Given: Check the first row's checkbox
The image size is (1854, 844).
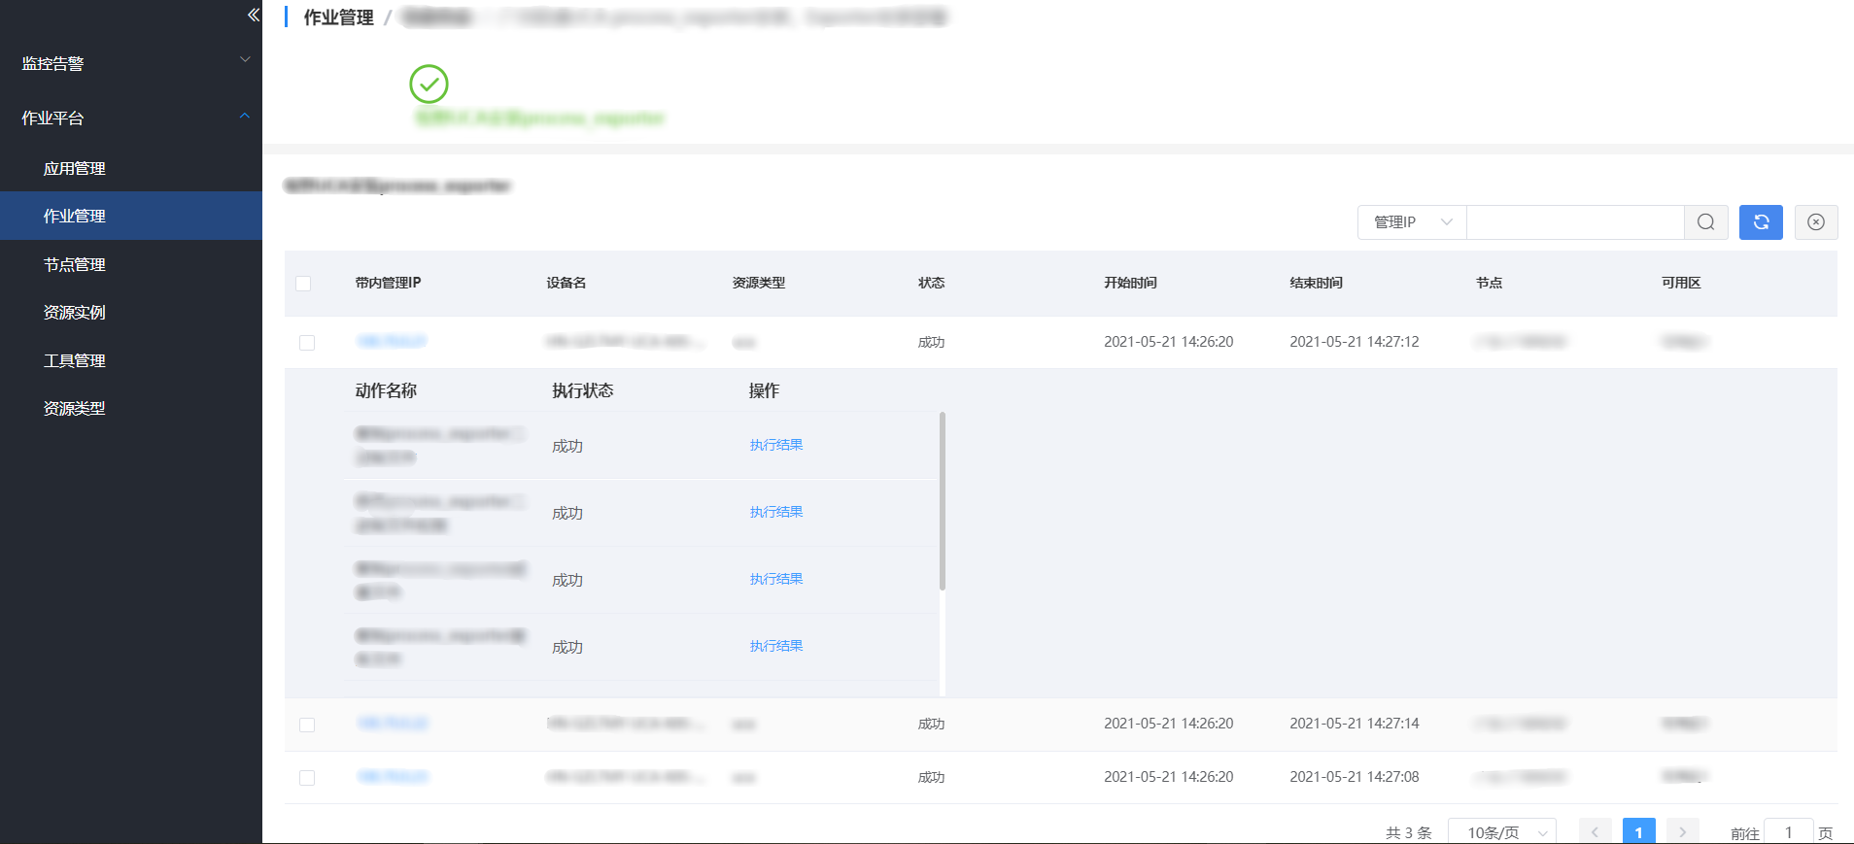Looking at the screenshot, I should click(307, 343).
